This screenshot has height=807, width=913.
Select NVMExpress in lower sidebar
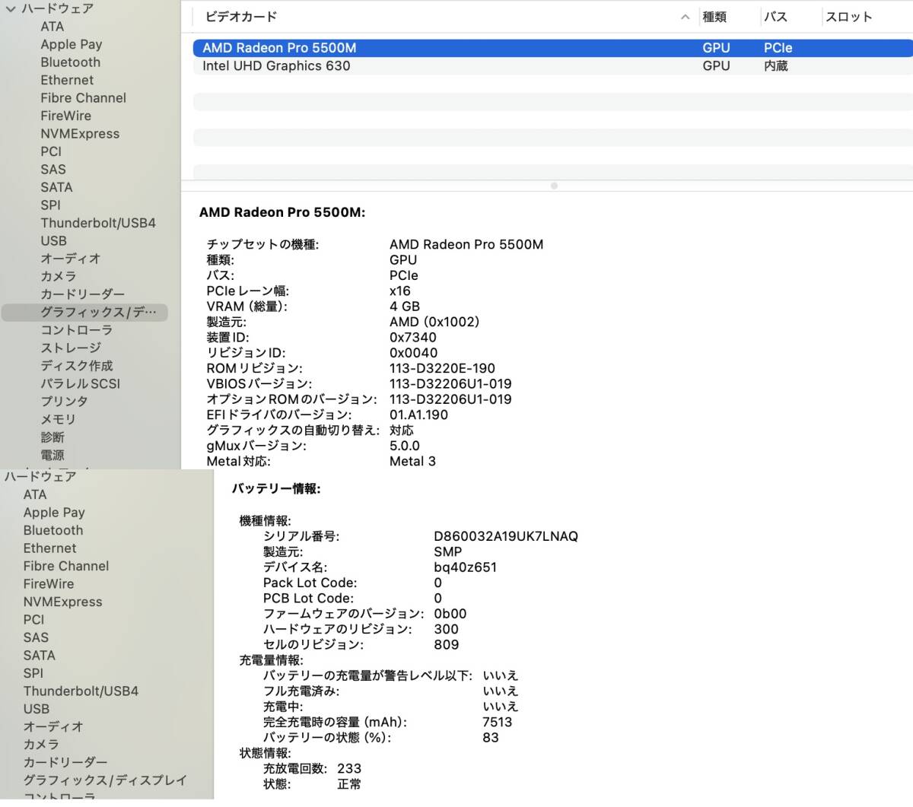pos(62,602)
